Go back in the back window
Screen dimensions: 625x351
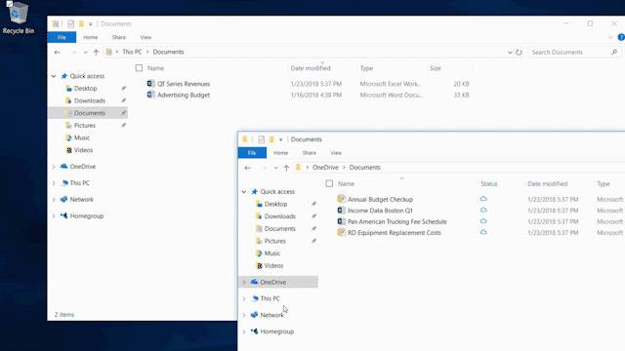[58, 52]
